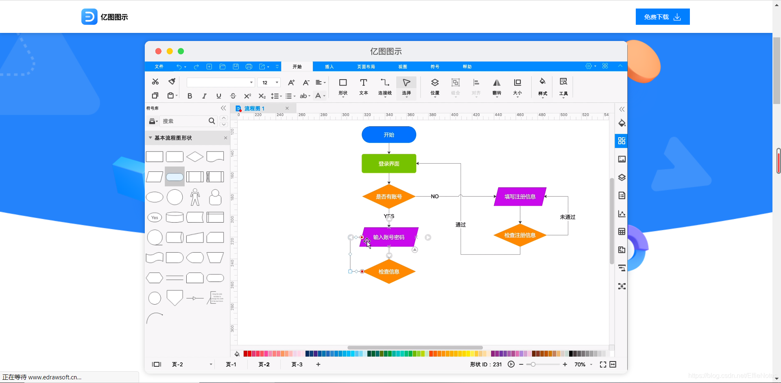Screen dimensions: 781x383
Task: Click the undo arrow icon
Action: pyautogui.click(x=179, y=67)
